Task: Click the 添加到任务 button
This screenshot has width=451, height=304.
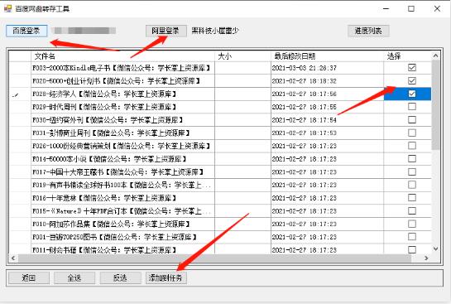Action: 166,277
